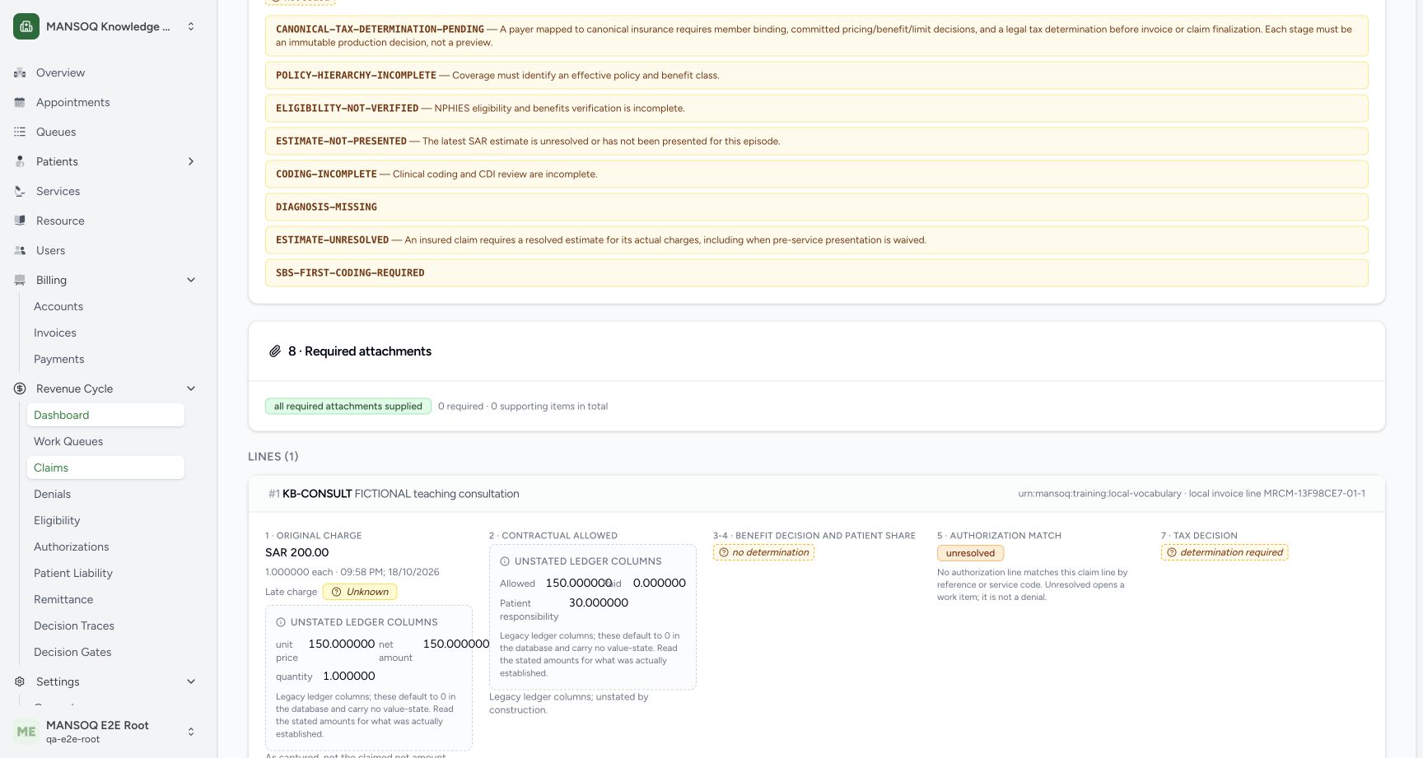1423x758 pixels.
Task: Open the Denials page
Action: coord(105,494)
